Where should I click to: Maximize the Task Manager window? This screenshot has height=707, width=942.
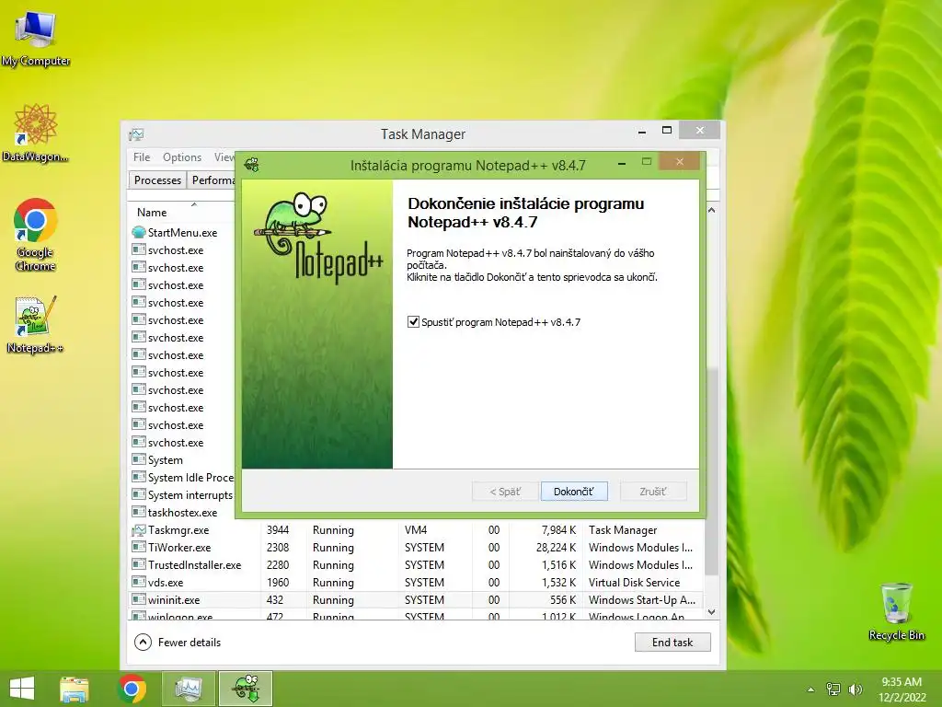tap(667, 131)
